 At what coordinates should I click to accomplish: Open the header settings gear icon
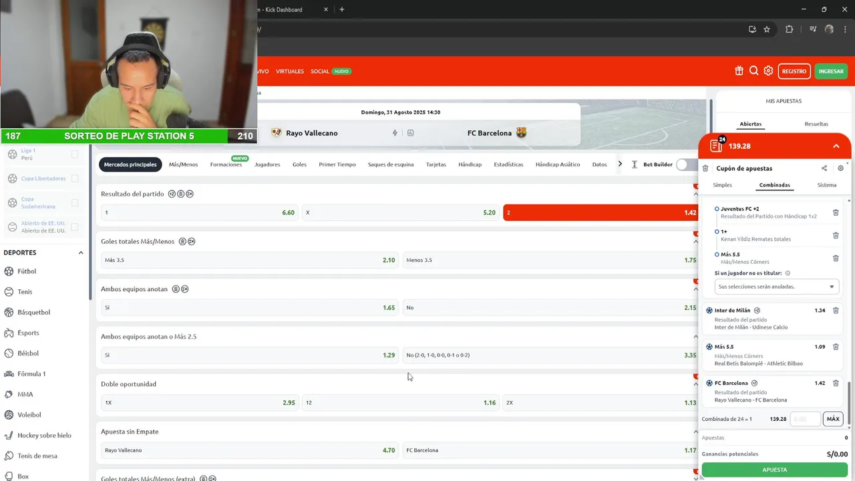pyautogui.click(x=768, y=71)
